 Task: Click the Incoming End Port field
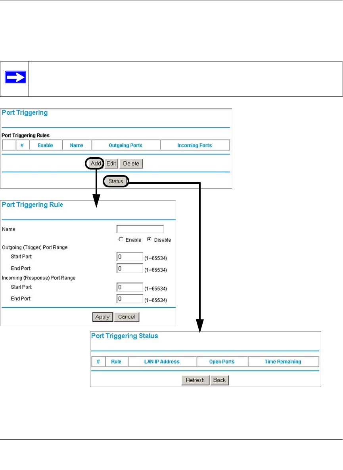point(130,299)
